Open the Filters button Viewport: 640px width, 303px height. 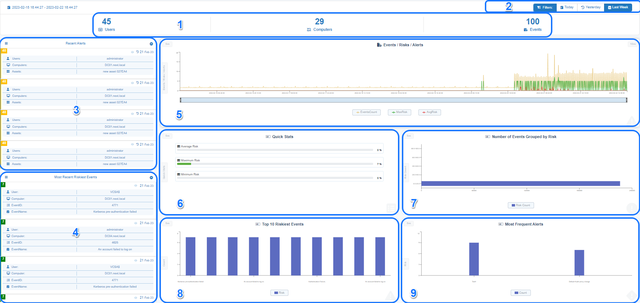coord(545,7)
